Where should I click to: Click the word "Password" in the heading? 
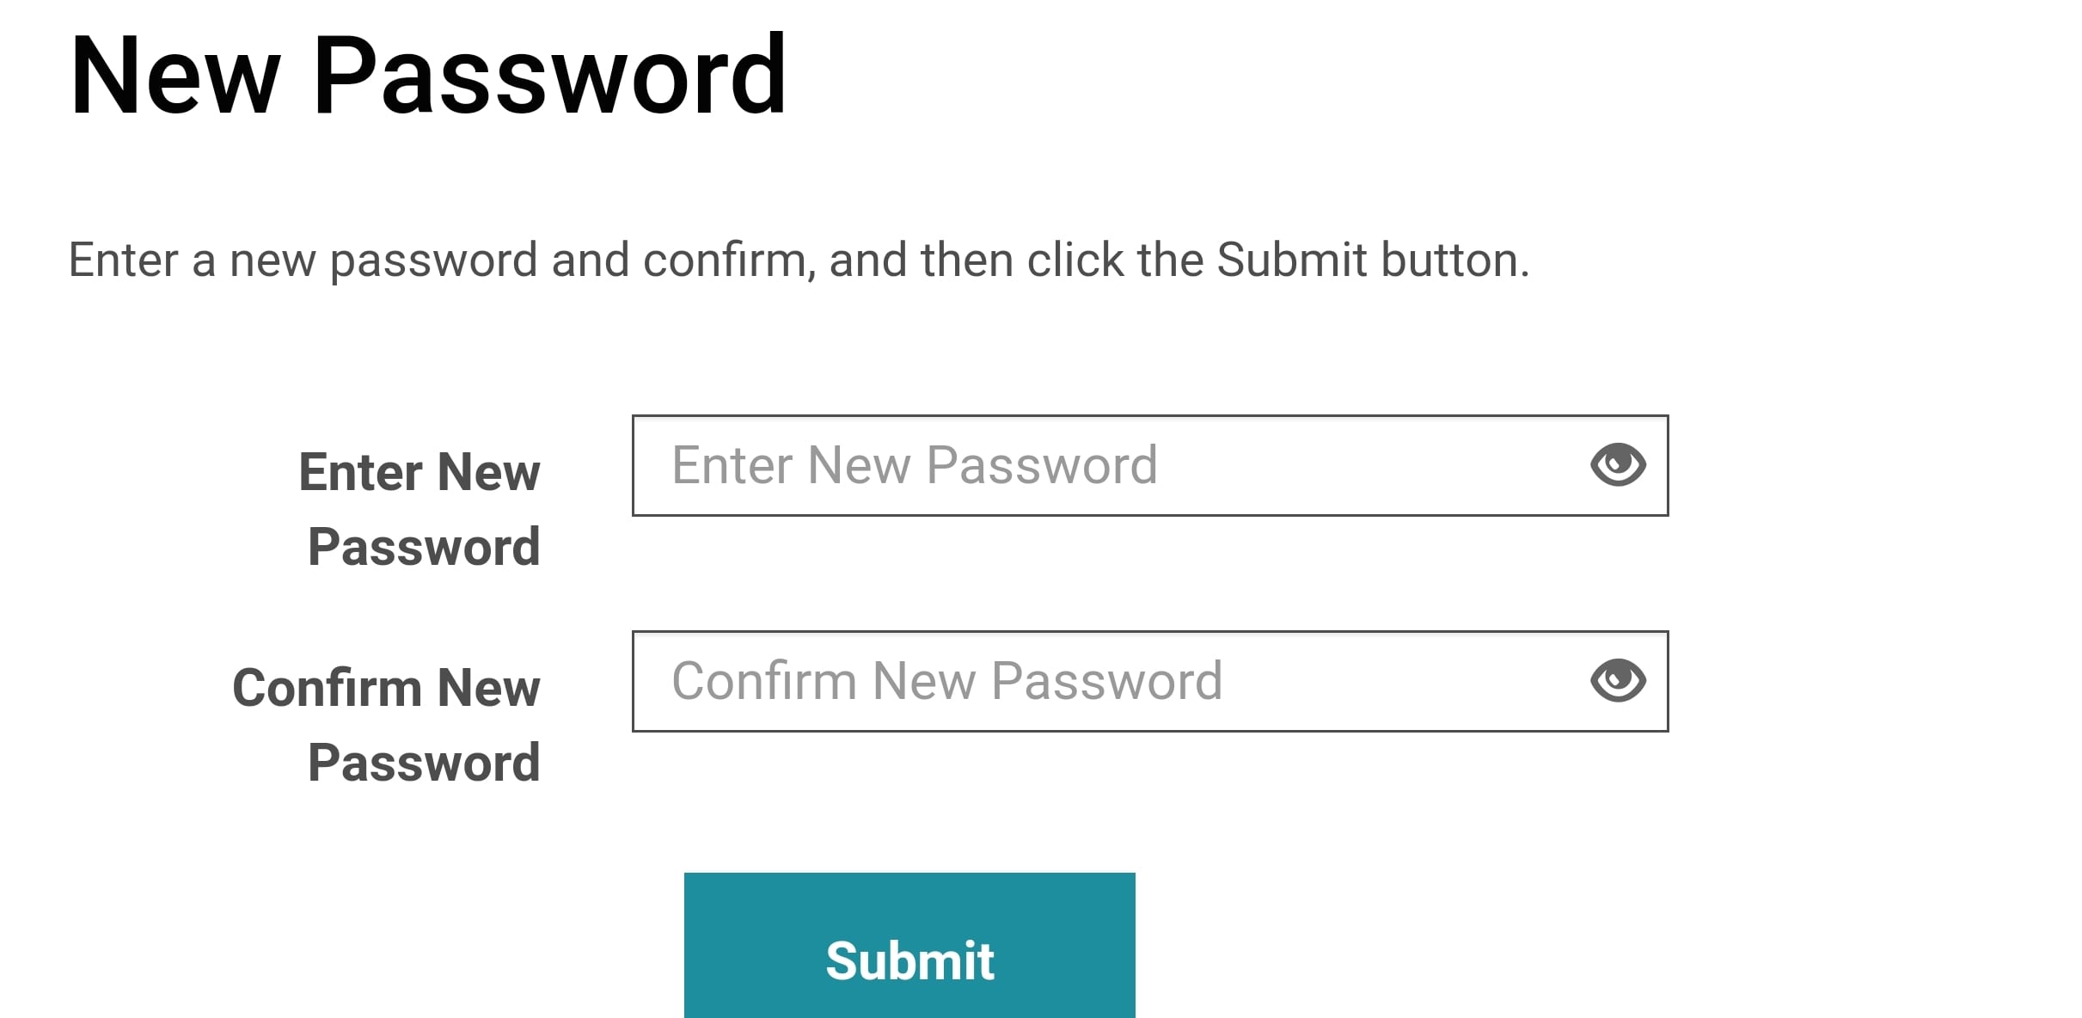point(550,75)
